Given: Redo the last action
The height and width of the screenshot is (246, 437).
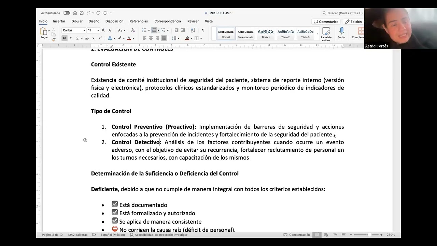Looking at the screenshot, I should point(98,13).
